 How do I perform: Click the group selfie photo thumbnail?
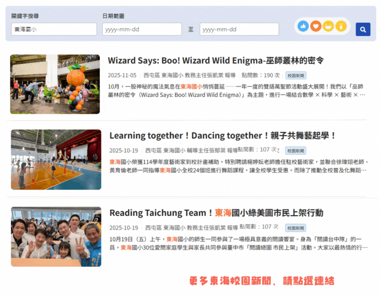(x=56, y=236)
